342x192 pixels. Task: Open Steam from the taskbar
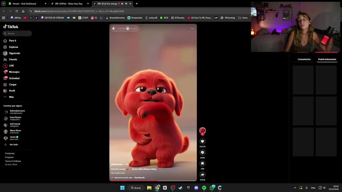tap(180, 188)
